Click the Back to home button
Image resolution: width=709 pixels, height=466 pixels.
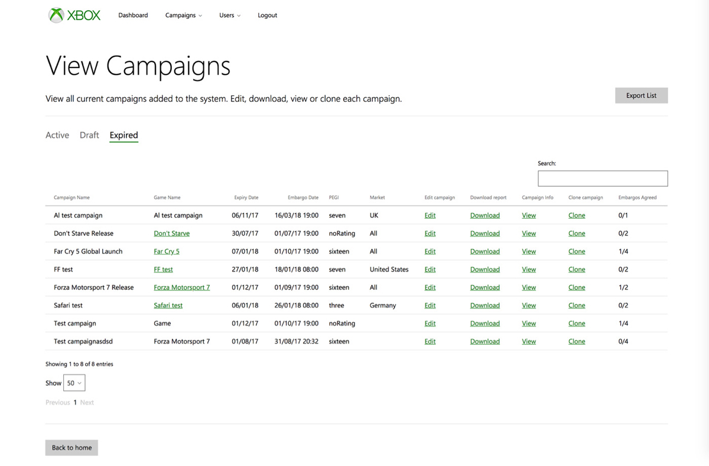coord(71,448)
